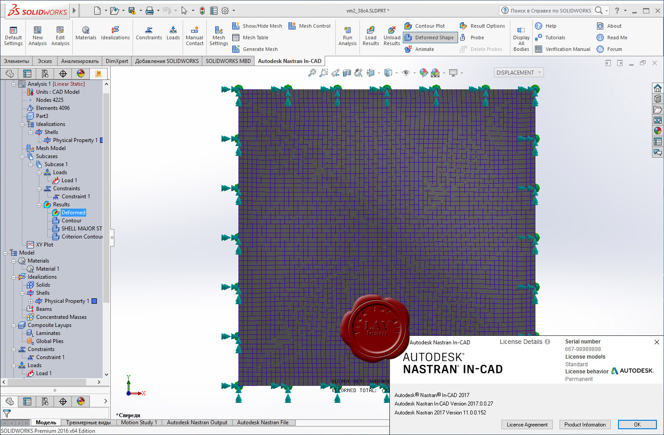The image size is (664, 435).
Task: Click Unload Results
Action: tap(392, 36)
